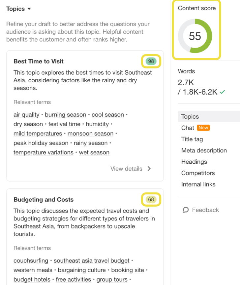The height and width of the screenshot is (285, 240).
Task: Click the Feedback speech bubble icon
Action: (186, 210)
